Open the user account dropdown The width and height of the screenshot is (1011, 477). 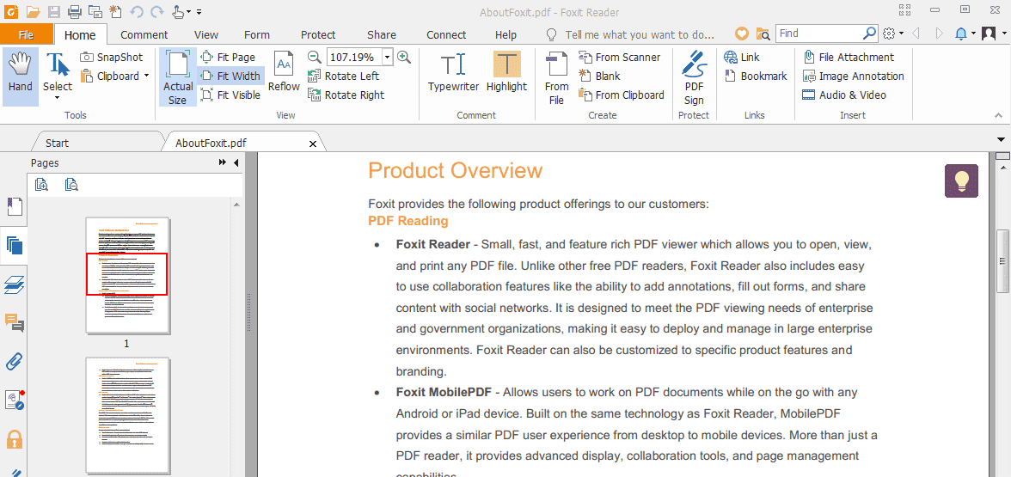(992, 34)
